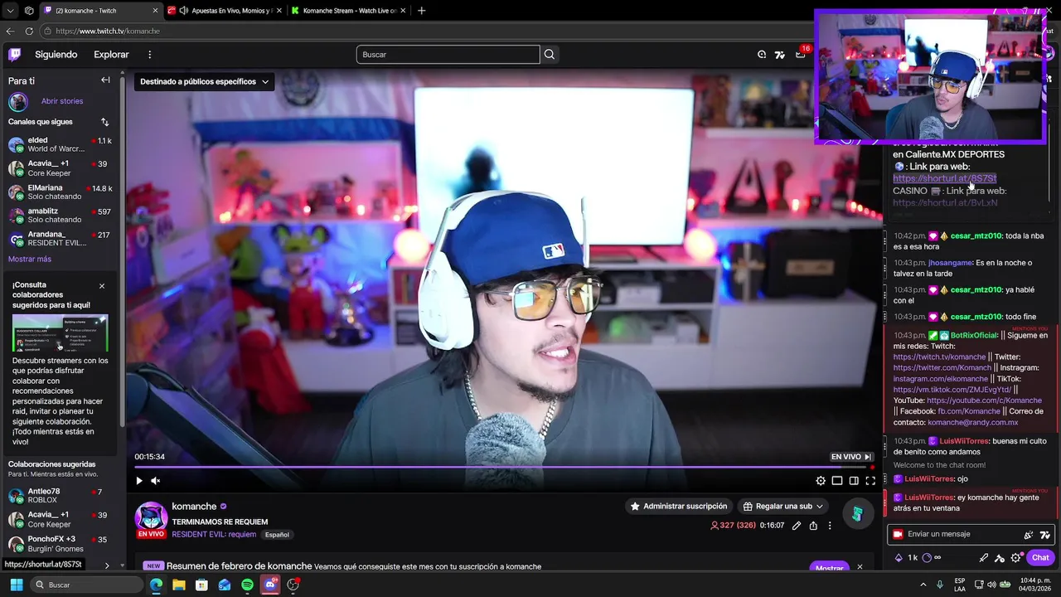Focus the Twitch Buscar search field

[x=448, y=55]
